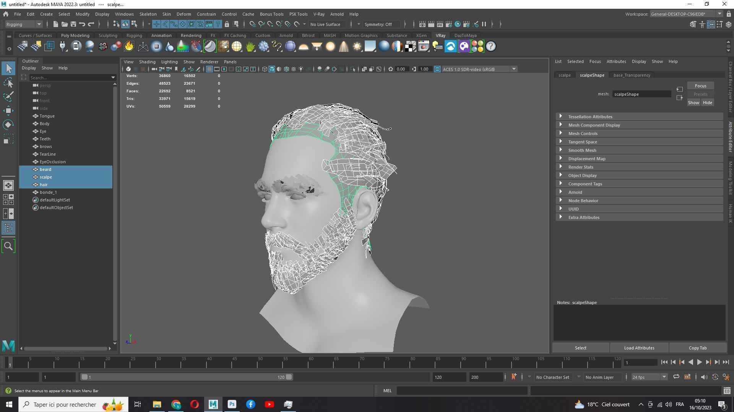Open Render View from the status line
This screenshot has height=412, width=734.
click(x=422, y=24)
